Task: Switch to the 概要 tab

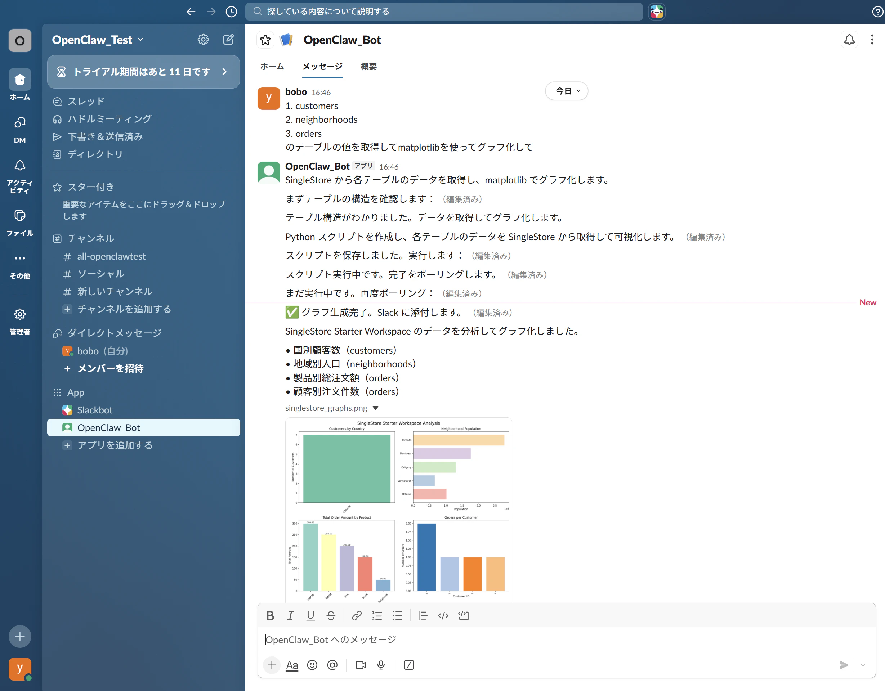Action: [x=369, y=66]
